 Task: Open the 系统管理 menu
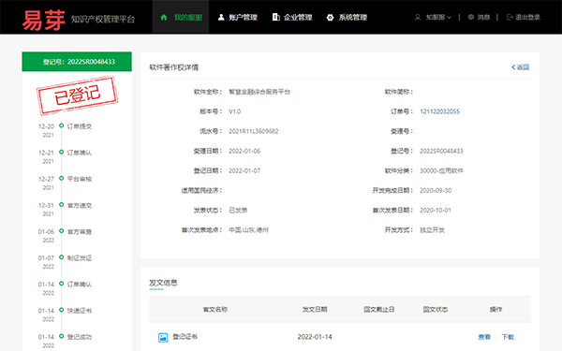(x=347, y=17)
